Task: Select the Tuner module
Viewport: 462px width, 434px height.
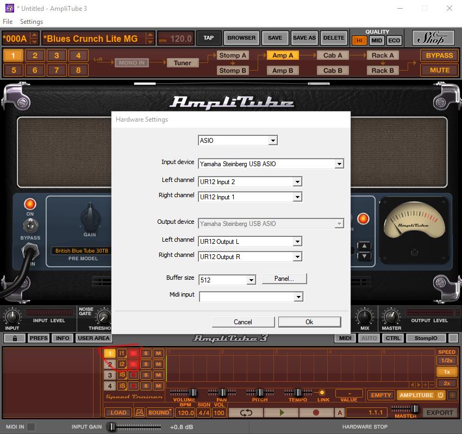Action: pyautogui.click(x=183, y=62)
